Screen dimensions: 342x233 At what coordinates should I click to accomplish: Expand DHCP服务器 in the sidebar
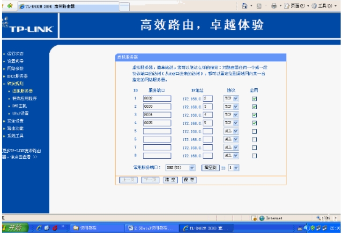tap(17, 76)
